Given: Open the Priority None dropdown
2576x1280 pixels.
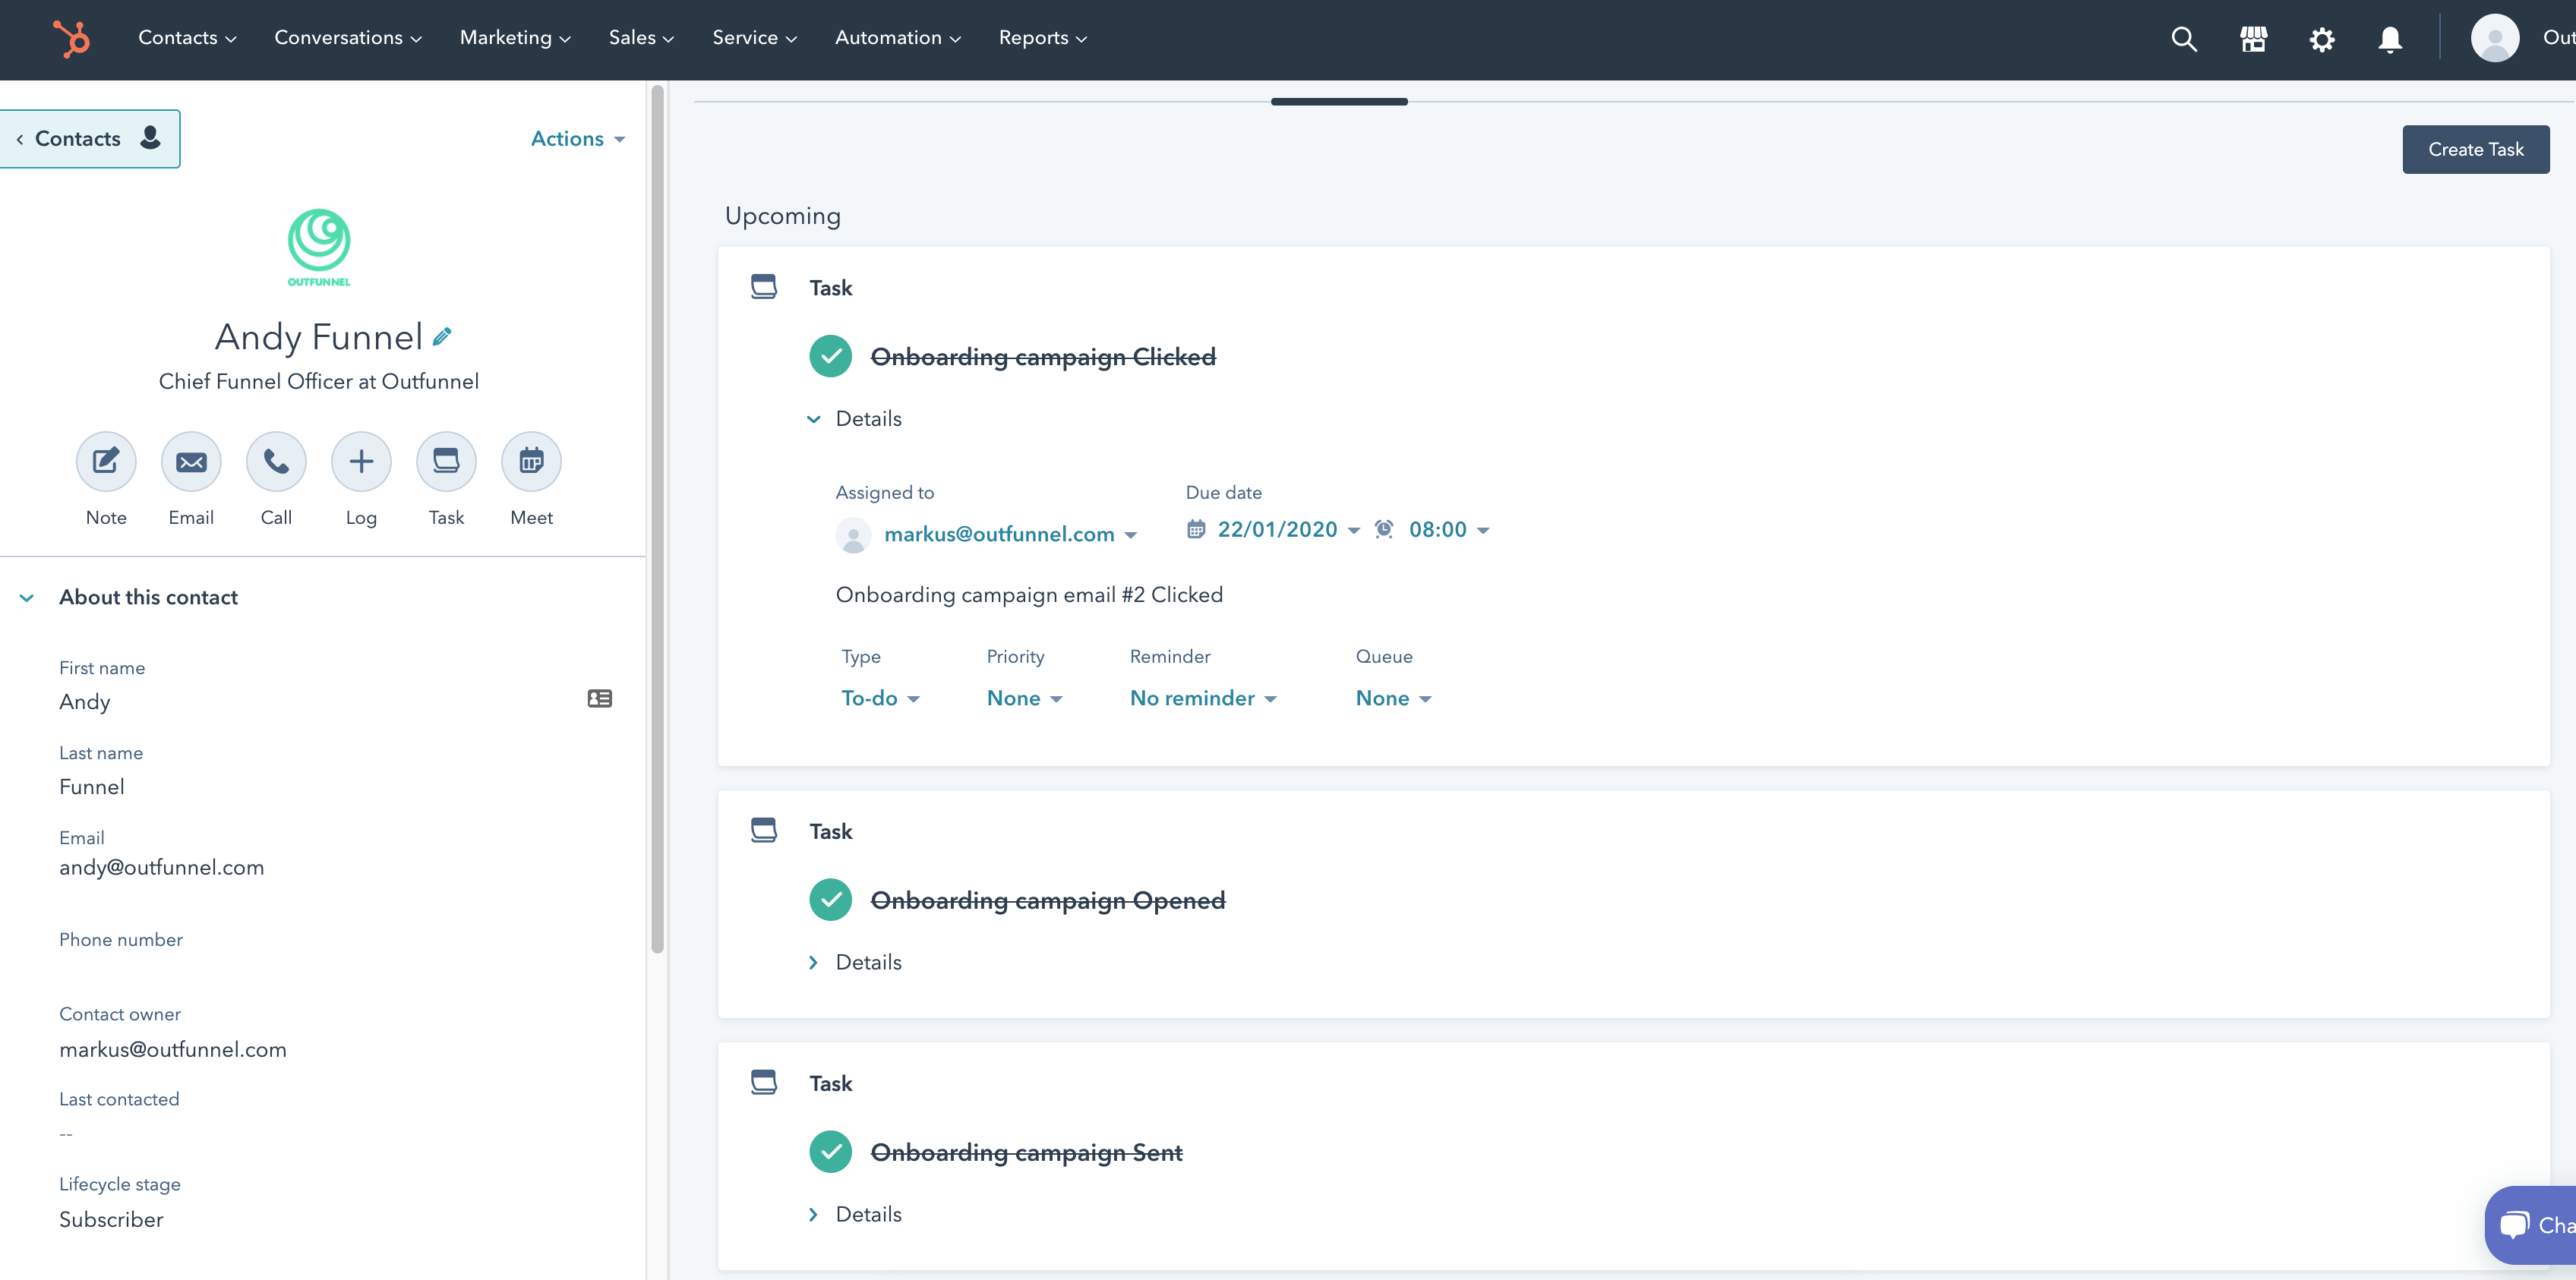Looking at the screenshot, I should coord(1024,698).
